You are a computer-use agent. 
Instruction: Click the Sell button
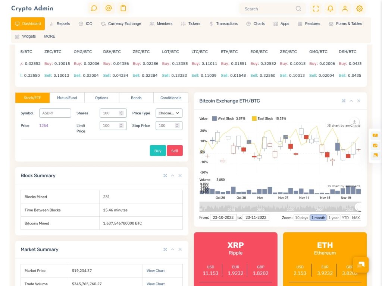click(x=175, y=151)
